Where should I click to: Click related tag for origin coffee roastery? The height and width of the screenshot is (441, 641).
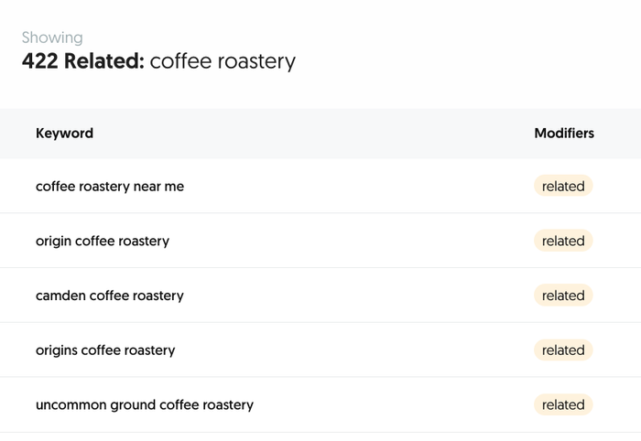pos(563,241)
